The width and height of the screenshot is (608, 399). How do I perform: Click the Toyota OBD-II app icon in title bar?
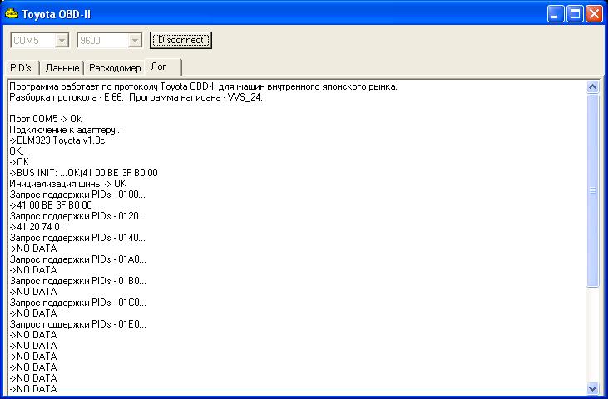[11, 14]
